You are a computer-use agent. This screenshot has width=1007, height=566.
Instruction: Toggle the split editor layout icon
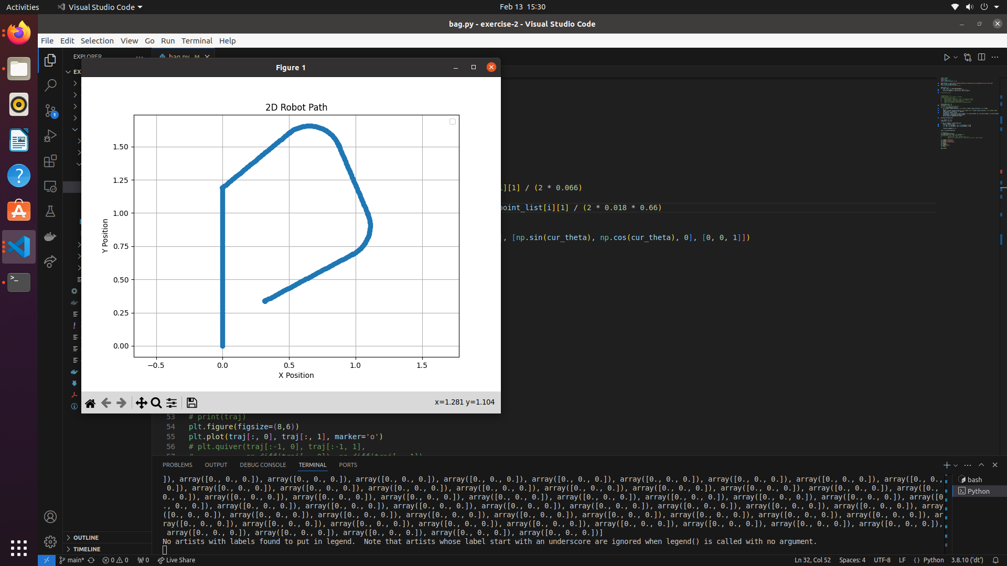[x=981, y=57]
